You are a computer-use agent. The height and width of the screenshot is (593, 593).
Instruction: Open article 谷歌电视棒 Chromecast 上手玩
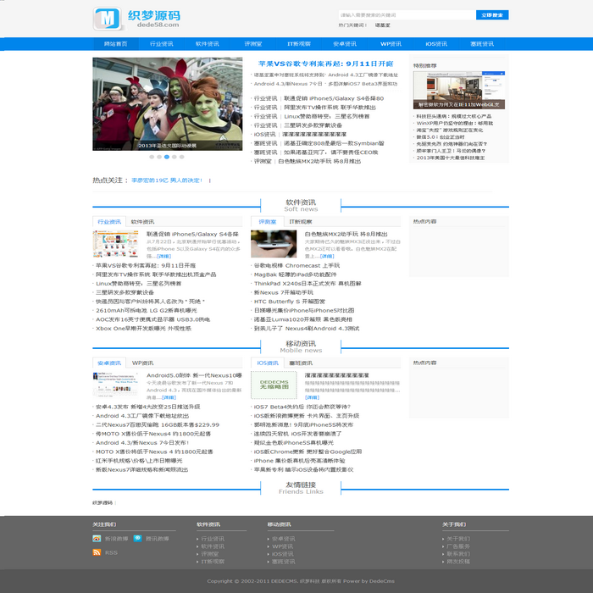point(296,265)
